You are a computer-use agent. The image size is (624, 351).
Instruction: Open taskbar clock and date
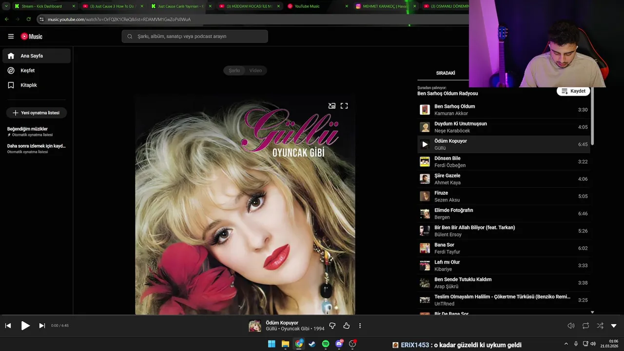pyautogui.click(x=610, y=344)
